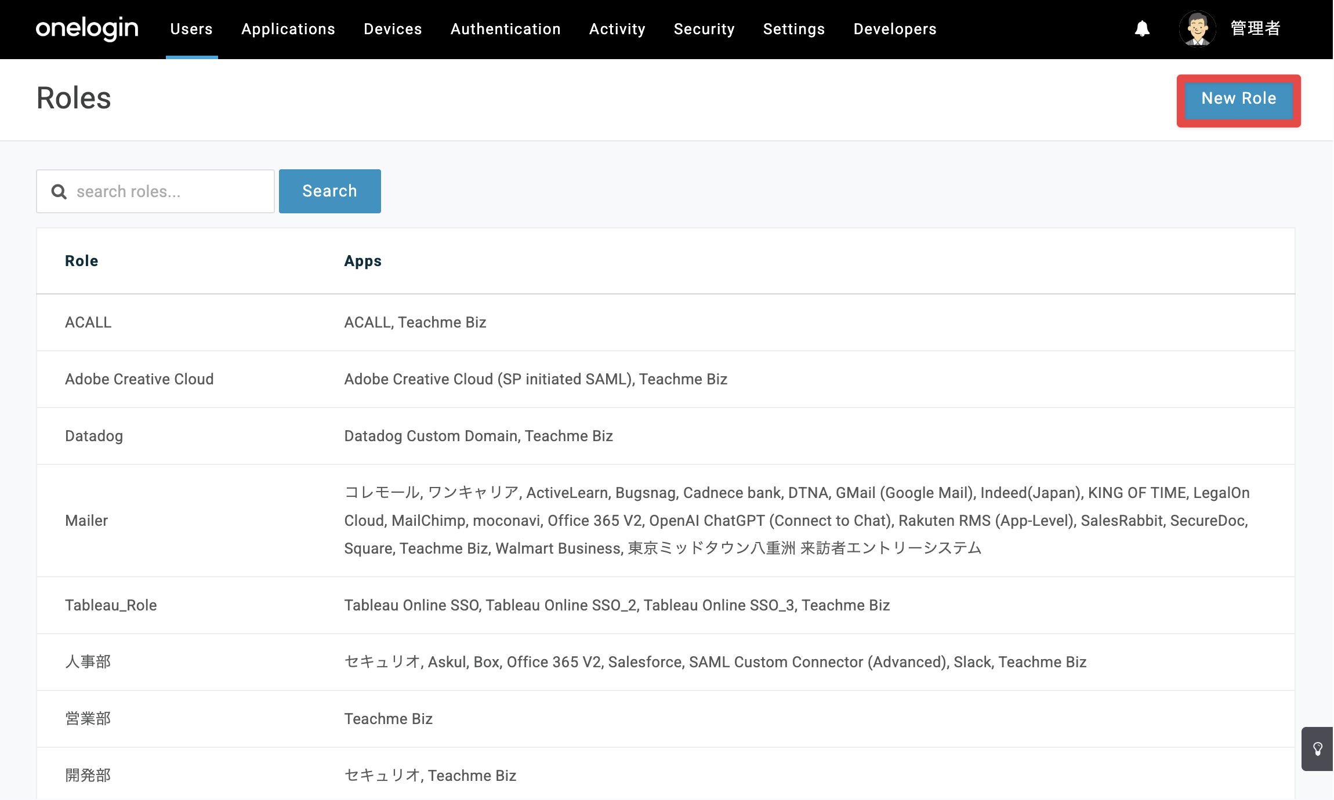Open the Security menu
Screen dimensions: 1334x800
coord(704,29)
